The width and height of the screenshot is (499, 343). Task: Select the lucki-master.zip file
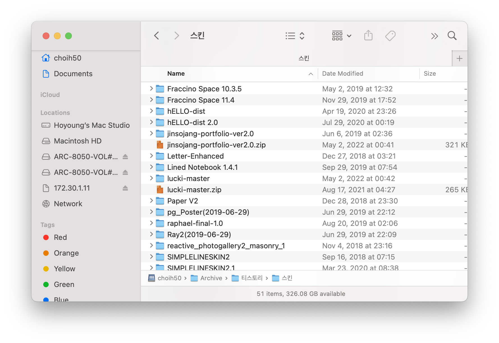click(304, 190)
